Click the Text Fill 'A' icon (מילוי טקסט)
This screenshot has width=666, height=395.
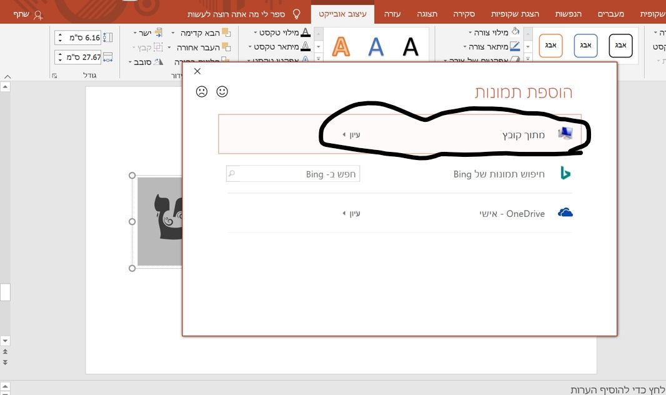(306, 32)
